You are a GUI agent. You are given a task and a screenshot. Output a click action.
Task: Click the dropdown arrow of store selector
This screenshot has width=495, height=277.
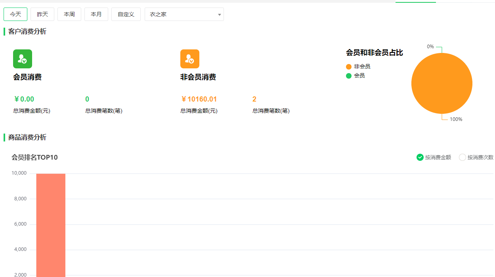coord(219,15)
